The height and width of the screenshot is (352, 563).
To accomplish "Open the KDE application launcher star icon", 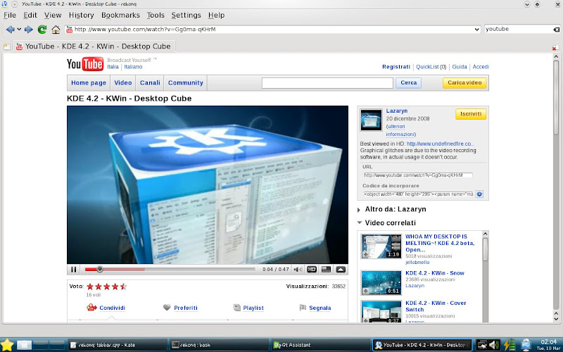I will click(7, 345).
